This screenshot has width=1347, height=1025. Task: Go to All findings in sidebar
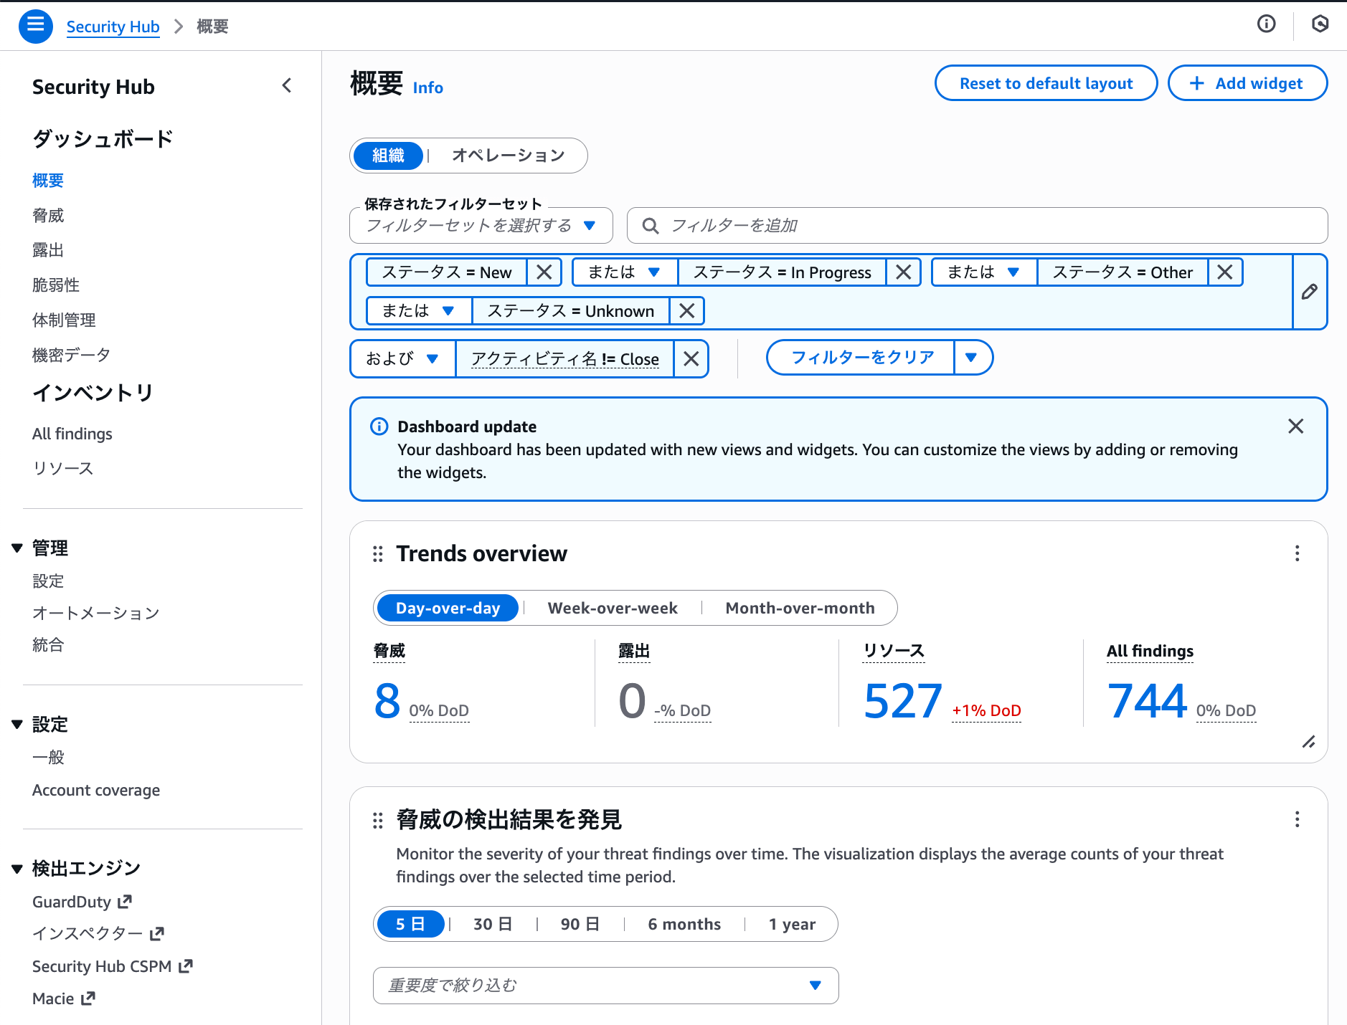(72, 434)
